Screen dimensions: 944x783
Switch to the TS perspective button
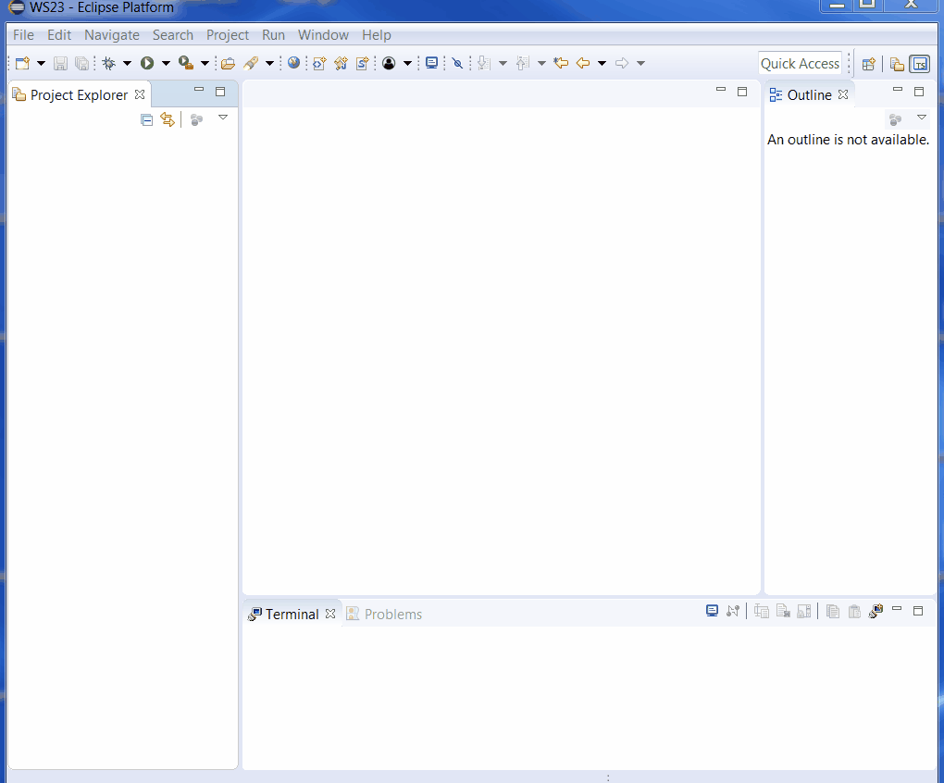point(919,64)
